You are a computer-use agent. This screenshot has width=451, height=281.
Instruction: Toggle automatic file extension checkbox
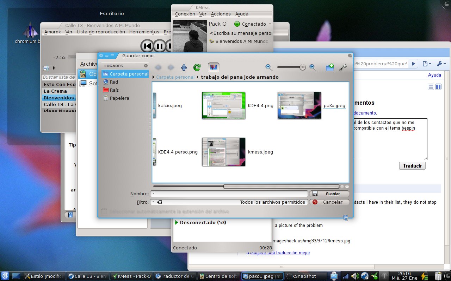coord(104,211)
